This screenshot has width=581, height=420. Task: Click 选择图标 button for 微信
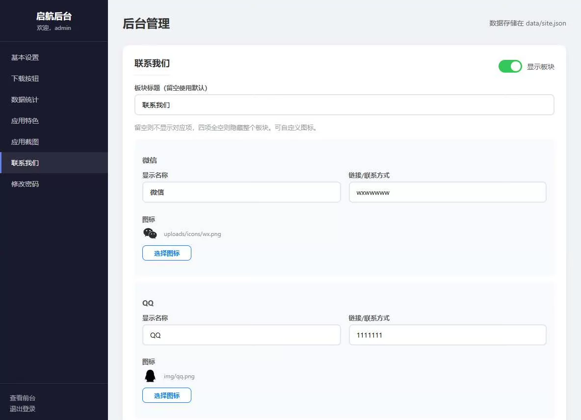(167, 253)
